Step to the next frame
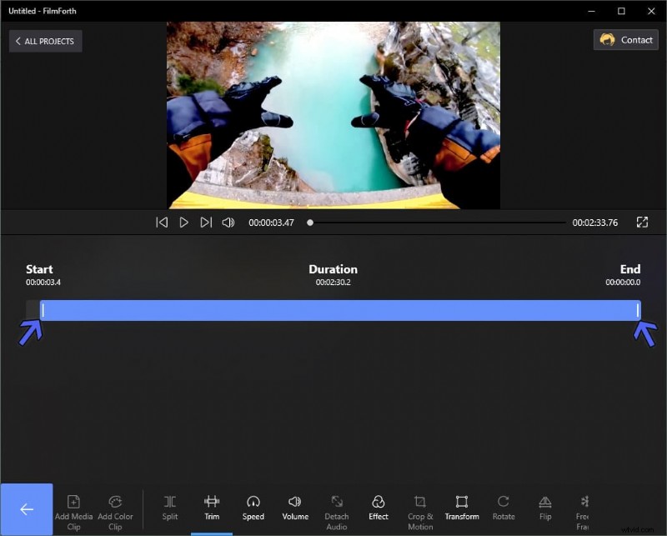 [206, 222]
